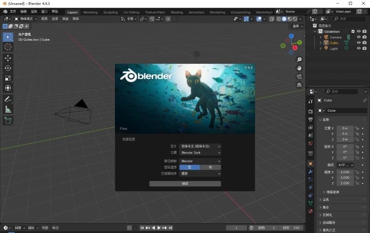
Task: Open the language dropdown in splash screen
Action: (x=200, y=146)
